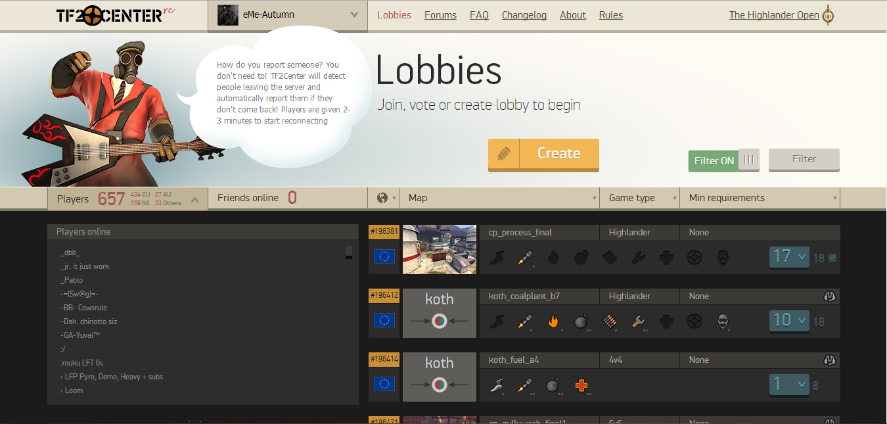Click the mumble headset icon on koth_fuel_a4 lobby
Image resolution: width=887 pixels, height=424 pixels.
(829, 360)
